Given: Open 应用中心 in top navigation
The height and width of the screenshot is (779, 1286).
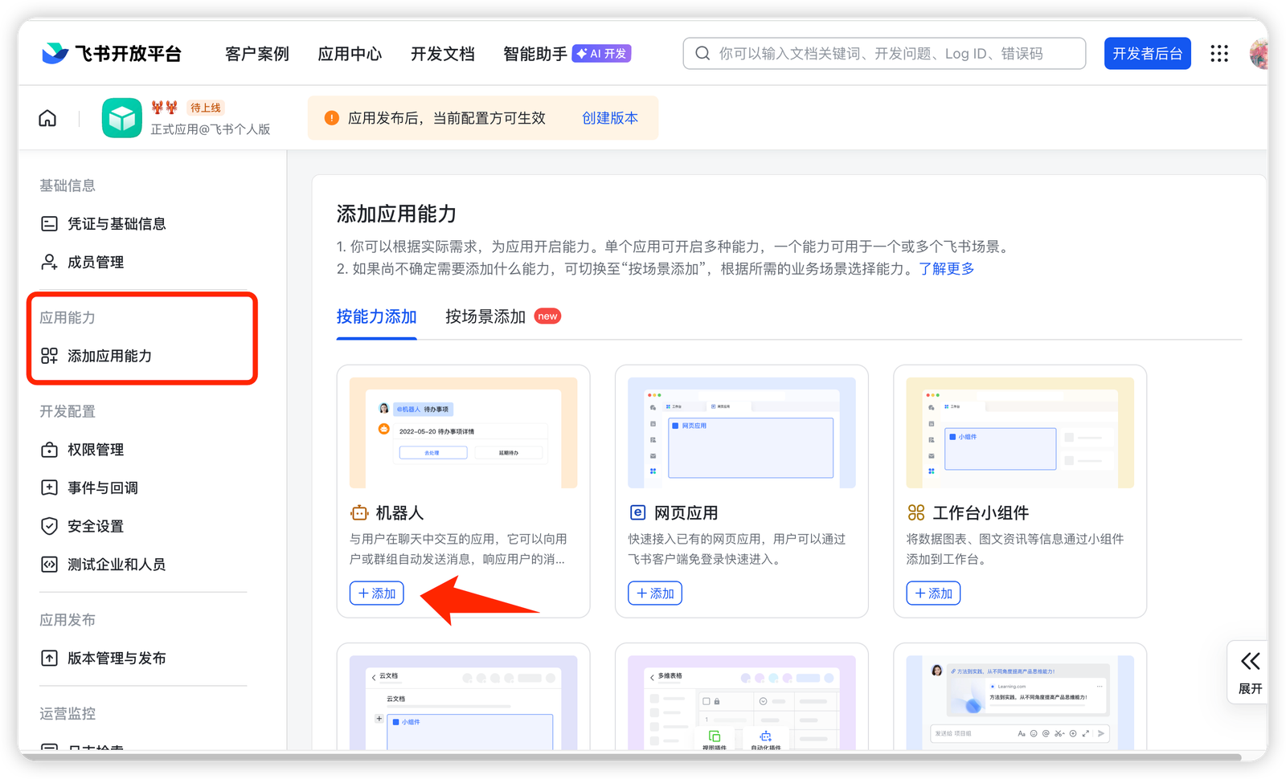Looking at the screenshot, I should click(350, 54).
